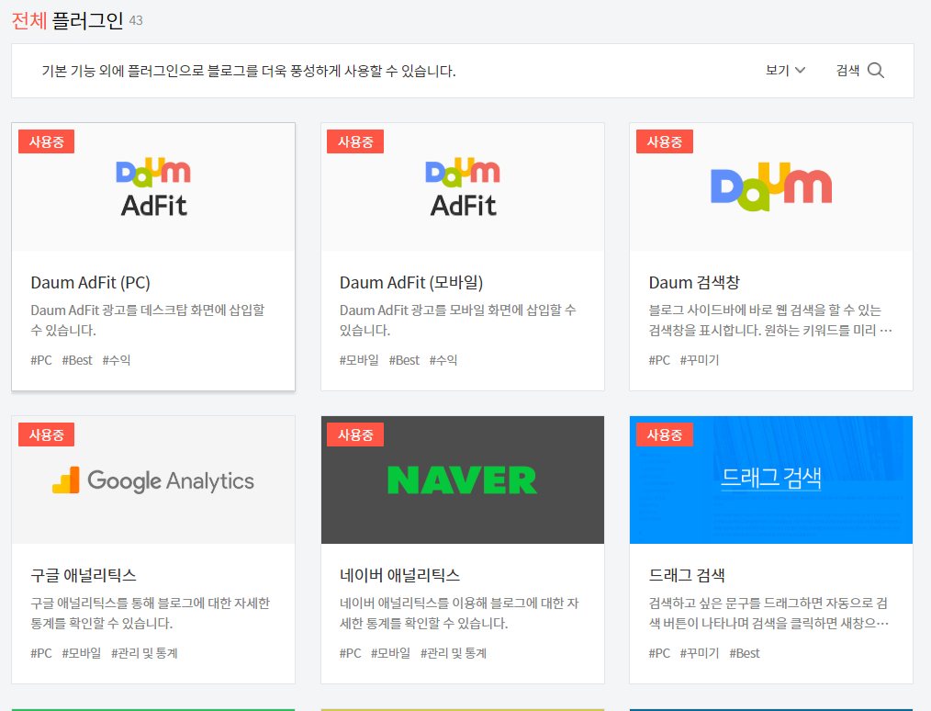931x711 pixels.
Task: Select #PC tag on 네이버 애널리틱스 card
Action: [x=351, y=653]
